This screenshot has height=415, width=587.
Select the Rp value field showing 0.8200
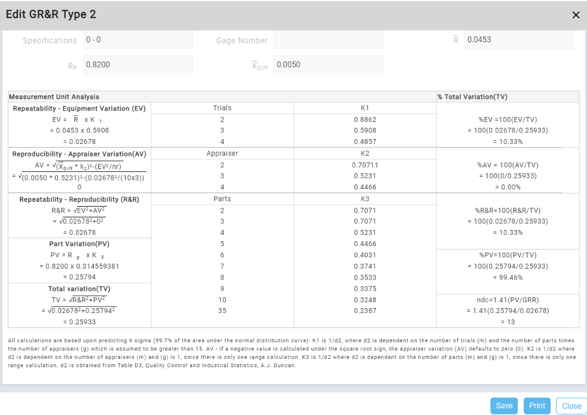pyautogui.click(x=137, y=64)
